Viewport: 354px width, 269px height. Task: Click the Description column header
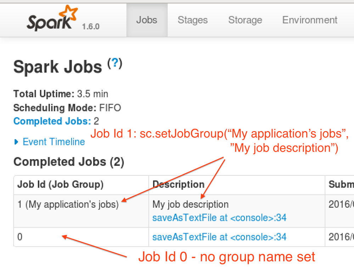[178, 185]
